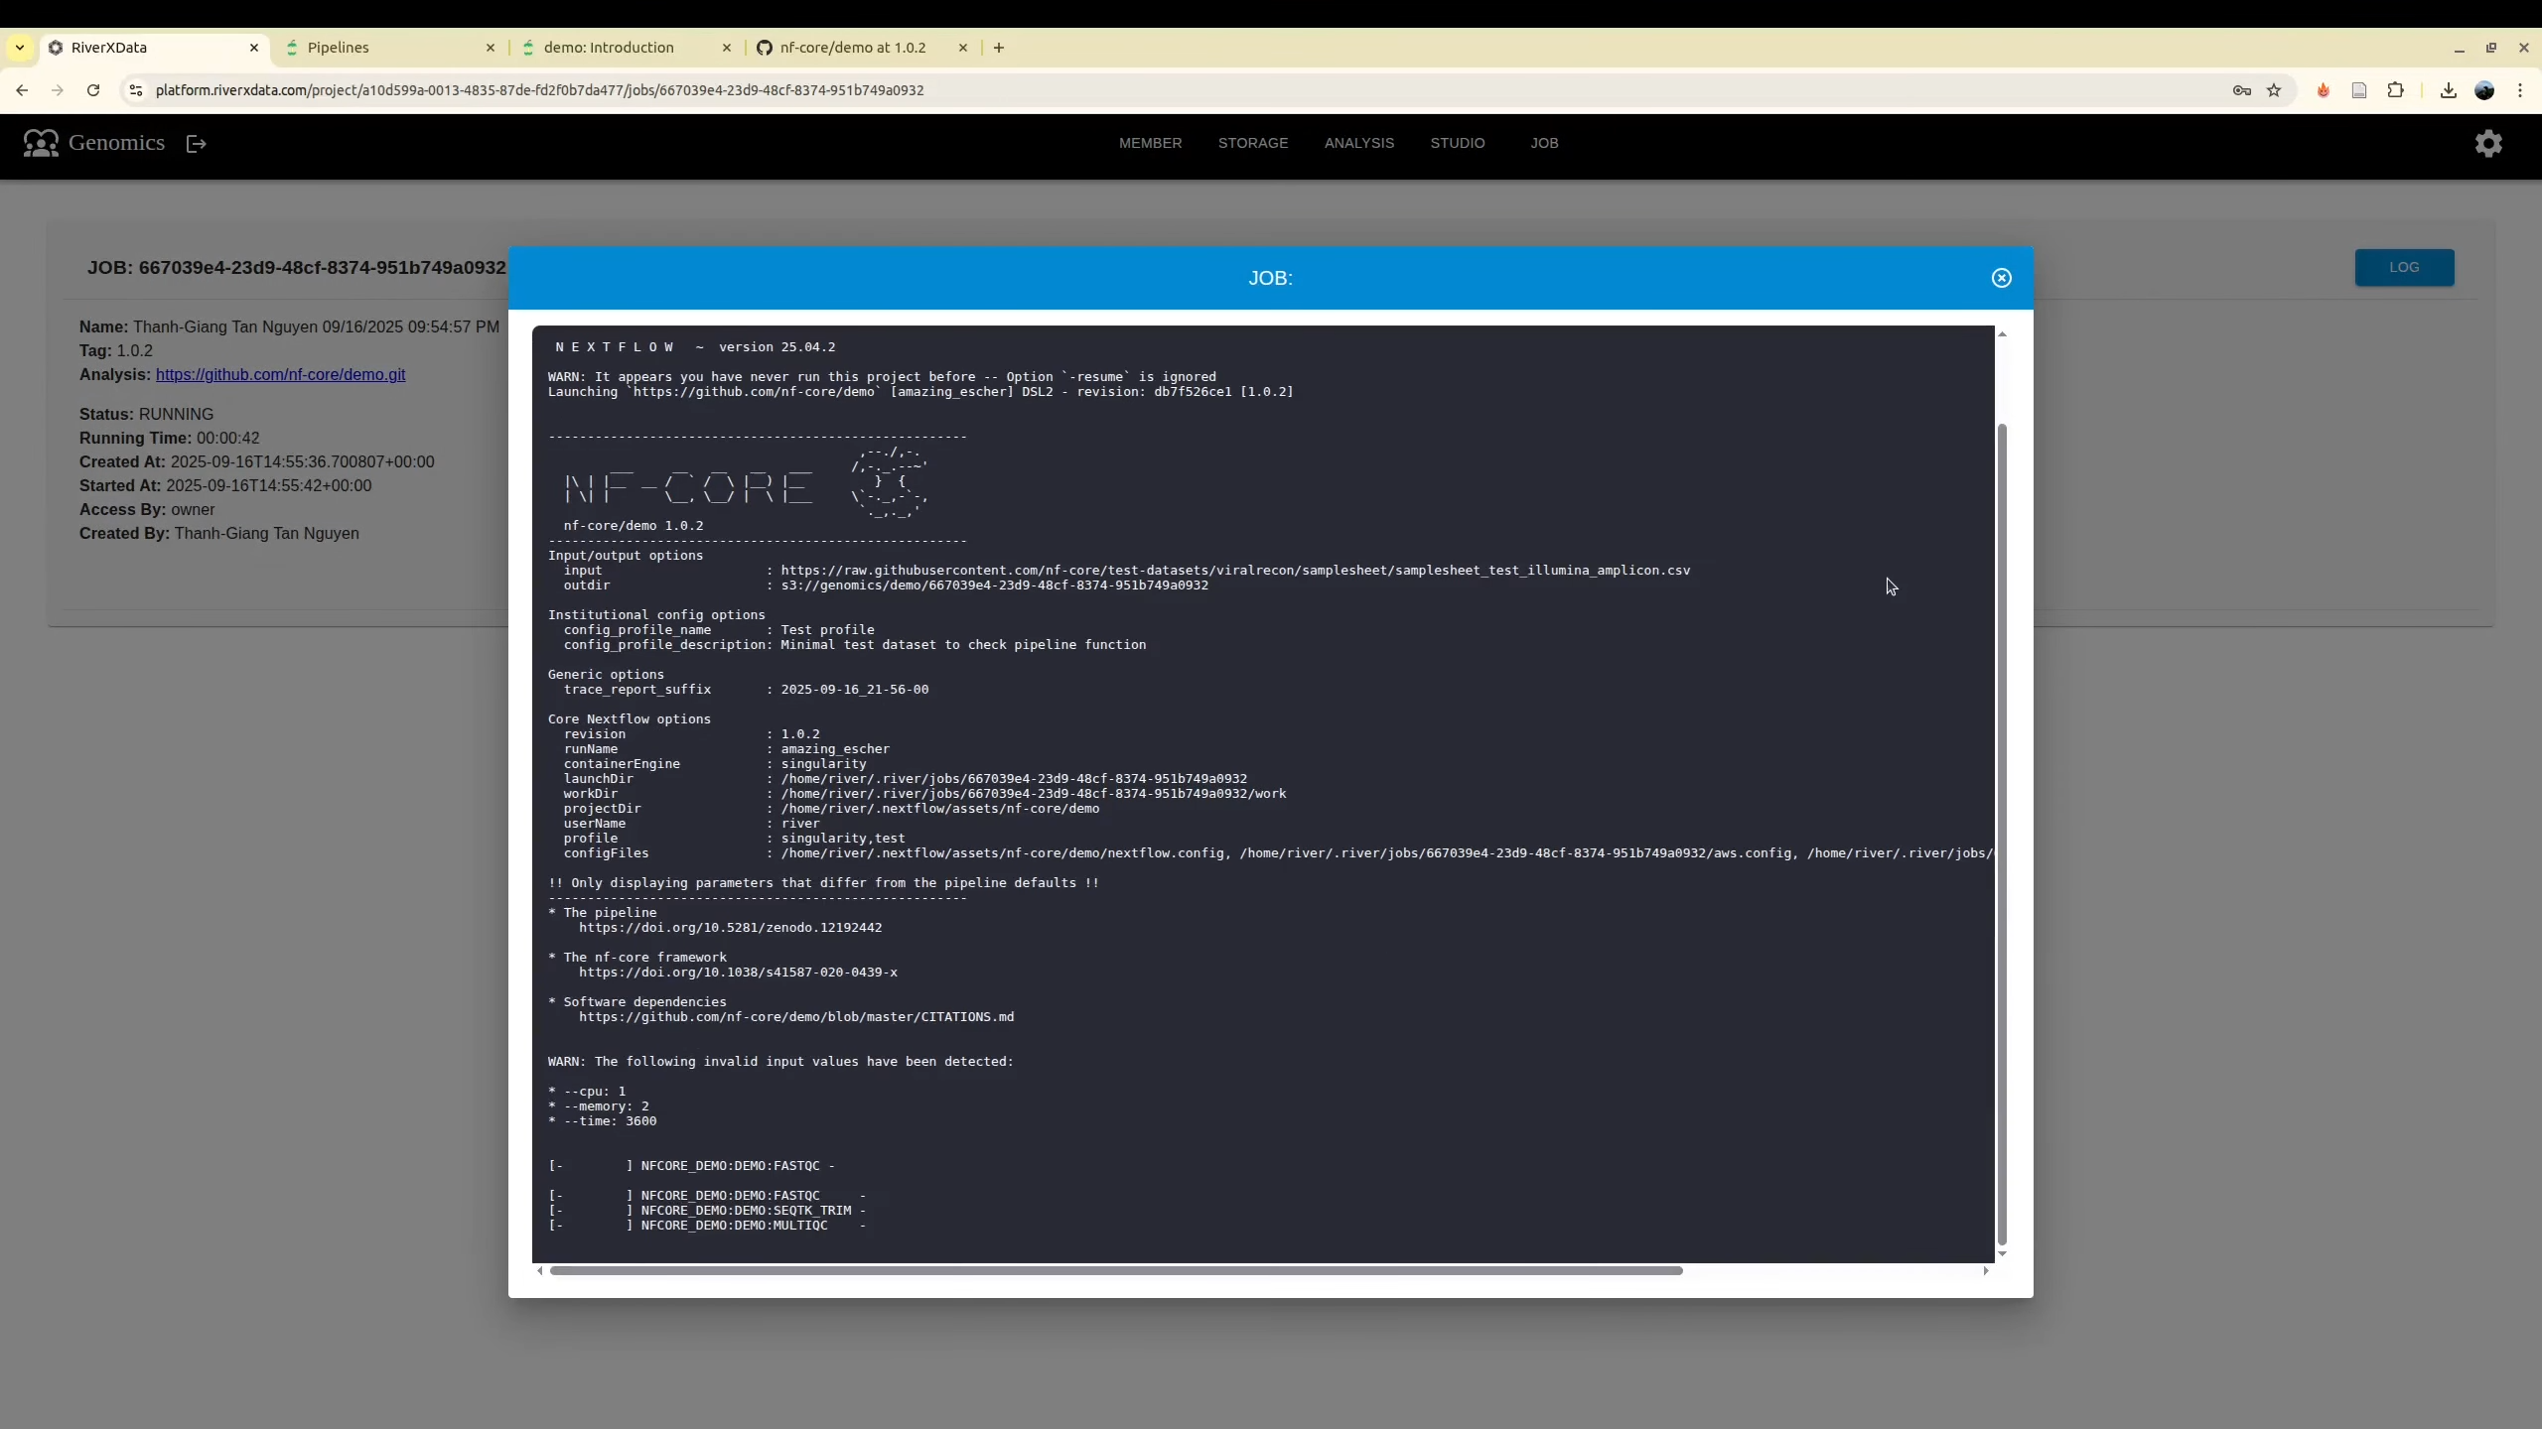Open the new tab plus button
The image size is (2542, 1429).
click(x=999, y=48)
